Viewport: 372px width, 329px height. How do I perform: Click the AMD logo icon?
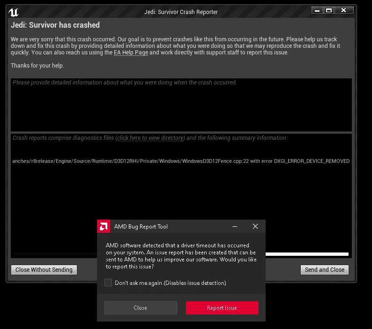click(104, 226)
